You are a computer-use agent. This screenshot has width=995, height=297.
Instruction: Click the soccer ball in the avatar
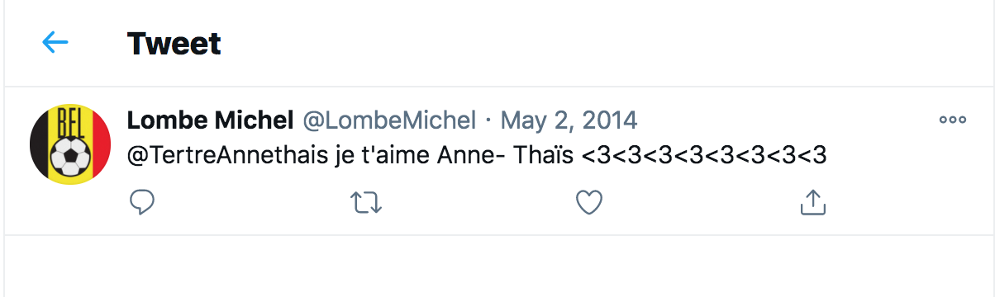(x=69, y=157)
